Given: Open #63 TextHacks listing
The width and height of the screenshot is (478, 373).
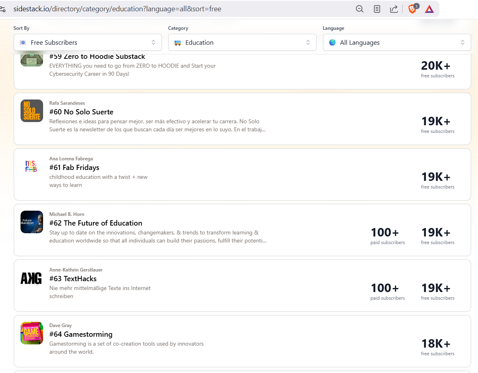Looking at the screenshot, I should (73, 278).
